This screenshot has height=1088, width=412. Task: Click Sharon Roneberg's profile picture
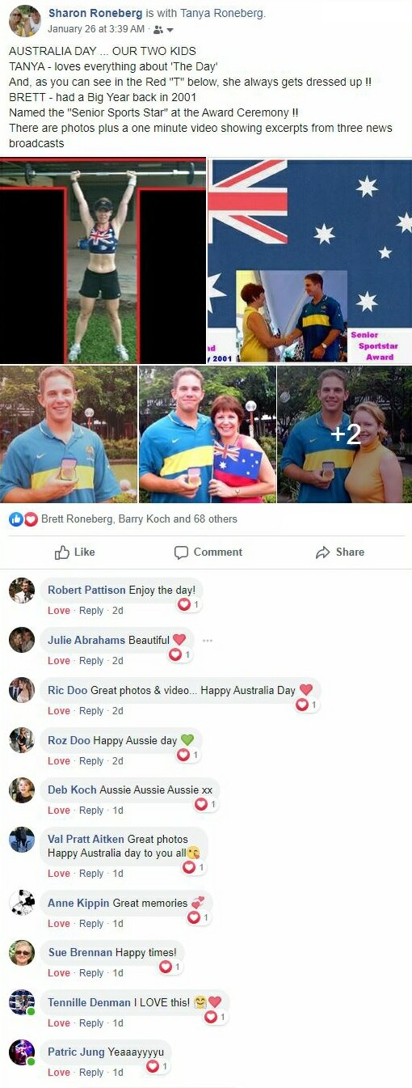(24, 20)
